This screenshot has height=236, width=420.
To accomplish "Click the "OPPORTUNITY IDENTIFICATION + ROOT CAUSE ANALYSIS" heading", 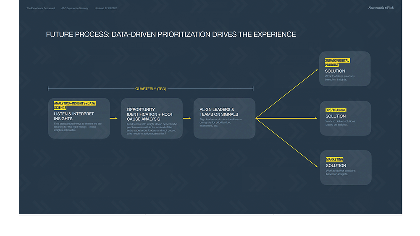I will 150,114.
